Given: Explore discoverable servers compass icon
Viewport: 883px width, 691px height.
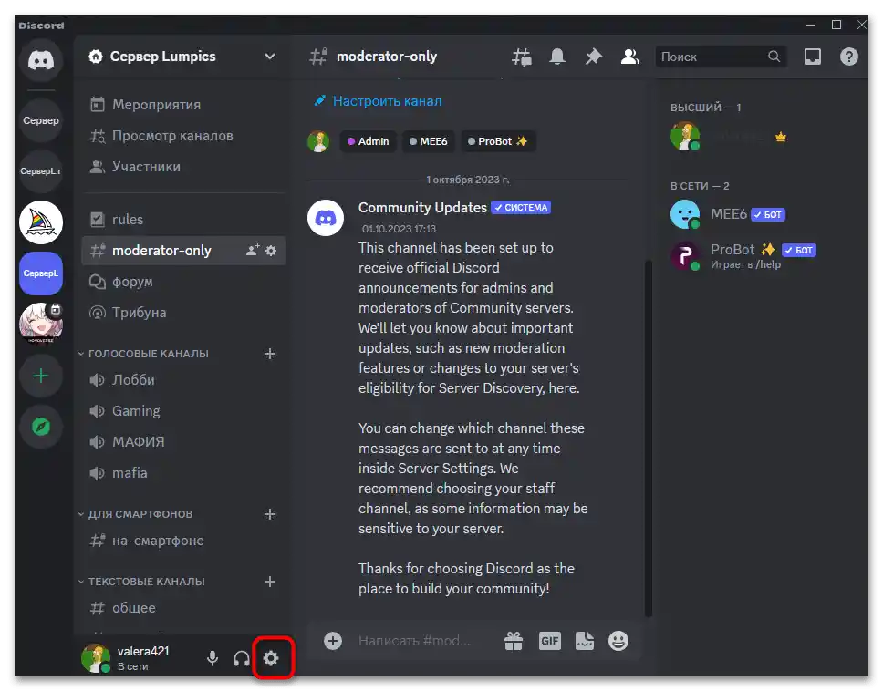Looking at the screenshot, I should (40, 427).
